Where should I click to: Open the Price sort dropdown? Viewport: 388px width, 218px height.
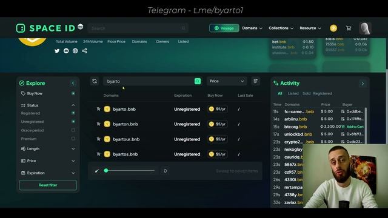(227, 81)
